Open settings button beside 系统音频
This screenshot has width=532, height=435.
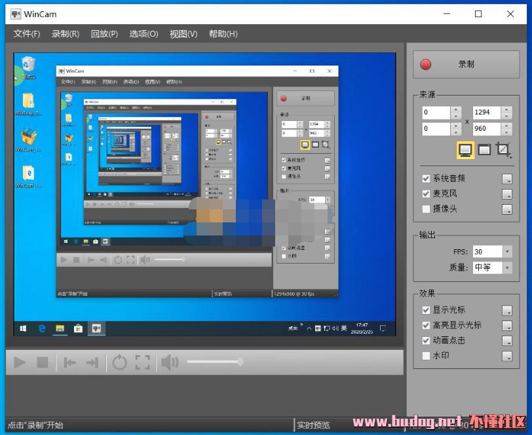pyautogui.click(x=507, y=179)
